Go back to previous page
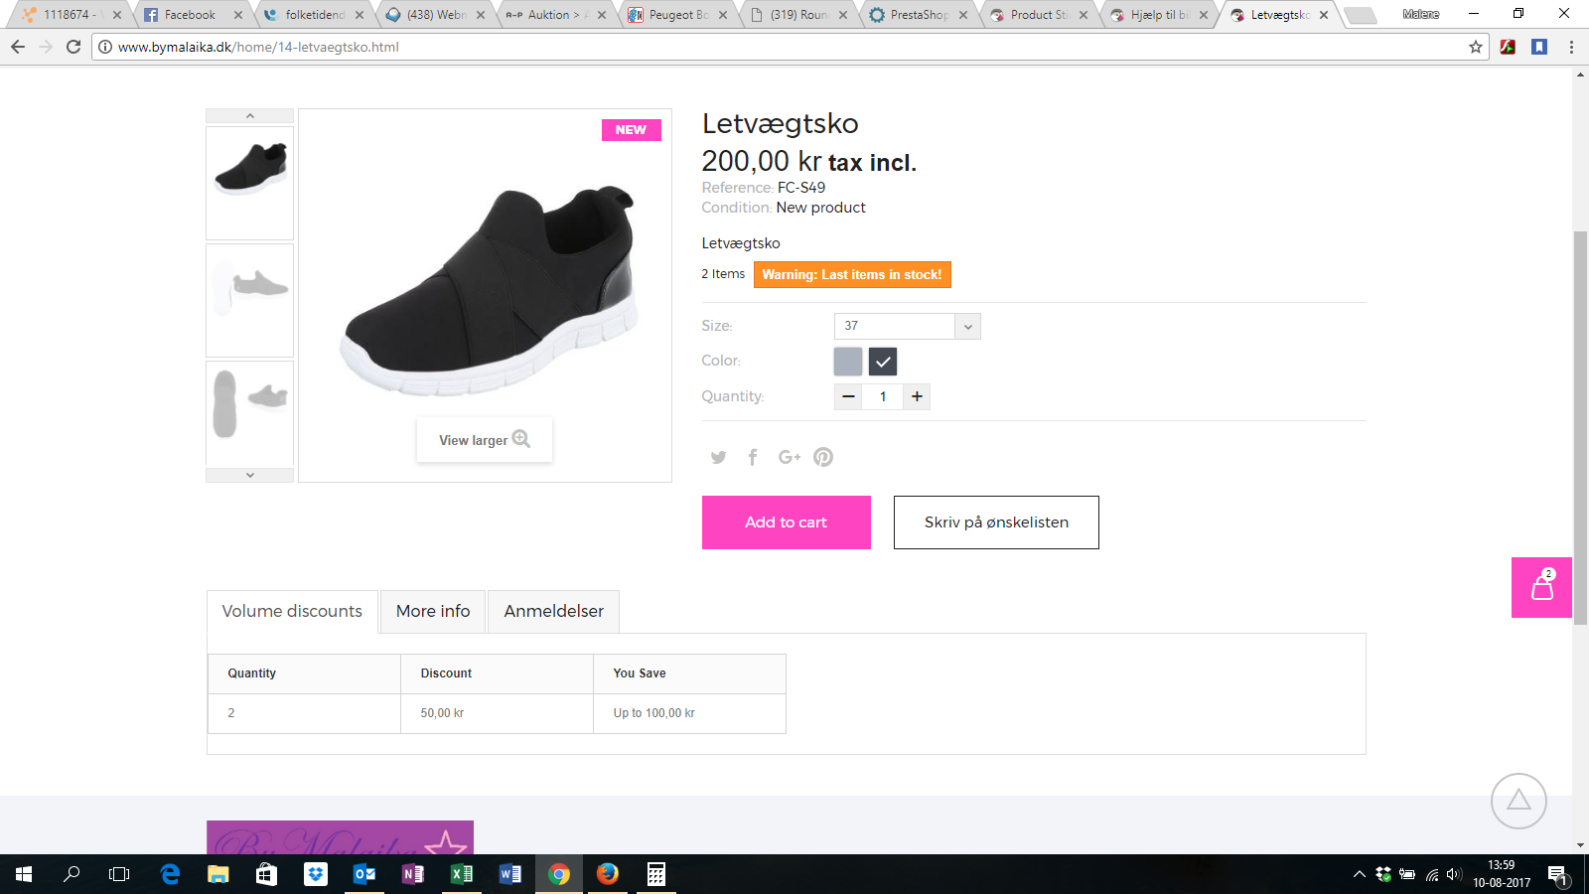Image resolution: width=1589 pixels, height=894 pixels. 18,47
